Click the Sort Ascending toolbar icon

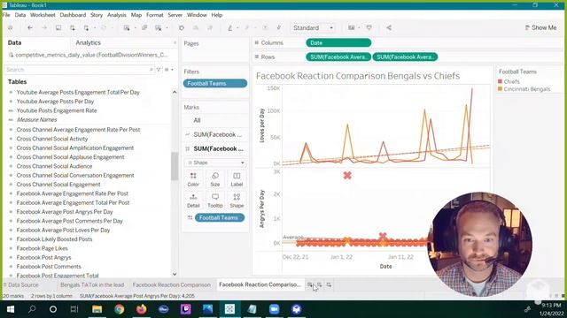[196, 27]
